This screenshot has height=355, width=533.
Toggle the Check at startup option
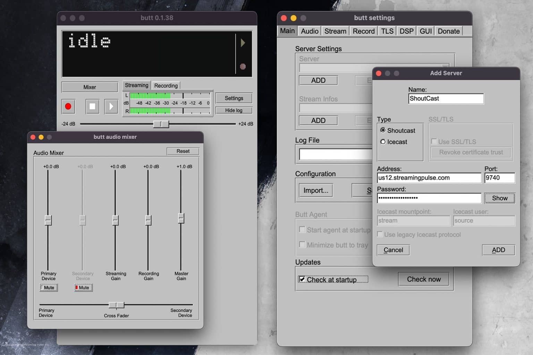(x=302, y=279)
